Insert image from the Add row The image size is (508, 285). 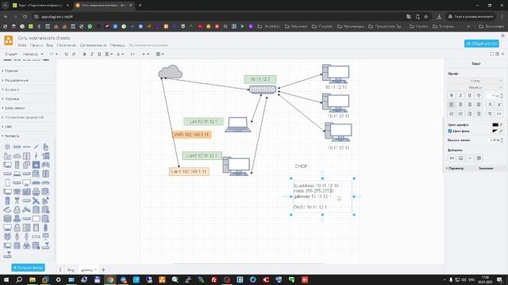click(460, 158)
